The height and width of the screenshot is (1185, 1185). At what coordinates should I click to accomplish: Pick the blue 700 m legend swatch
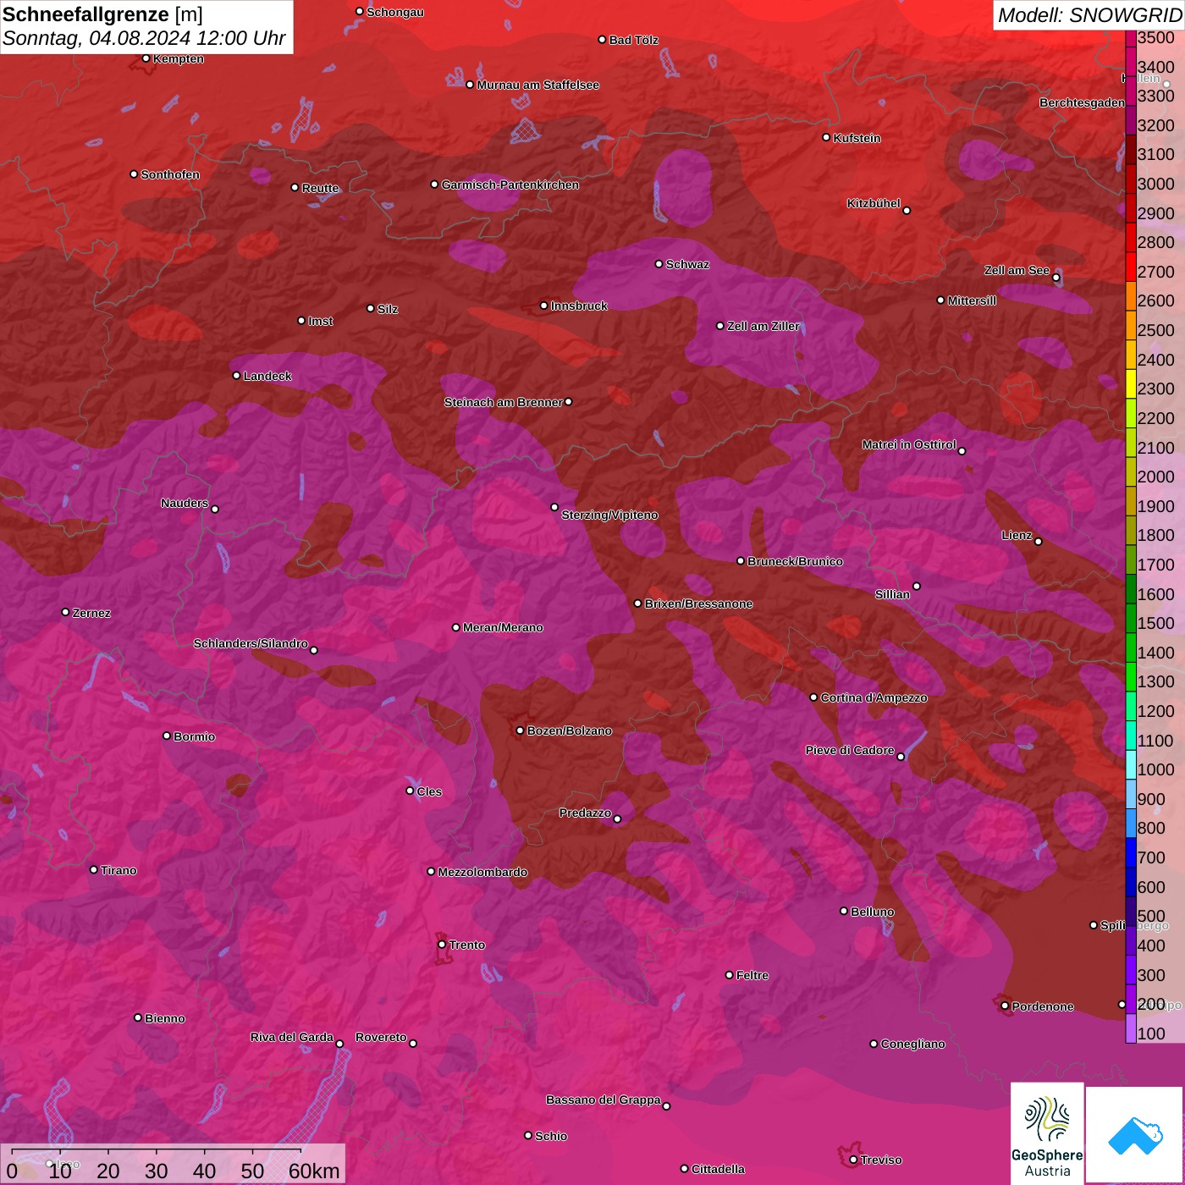click(1131, 852)
